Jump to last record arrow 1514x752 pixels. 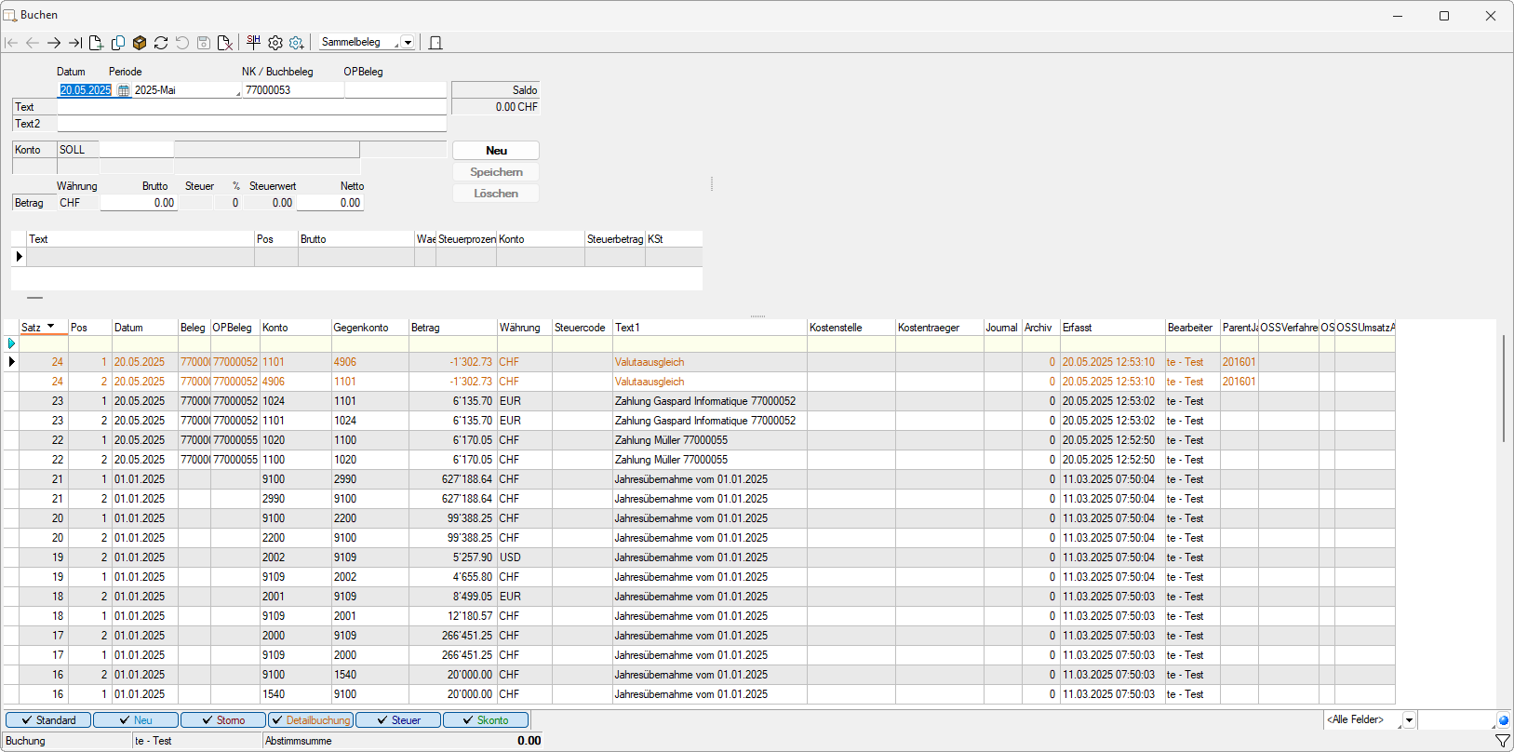point(75,43)
